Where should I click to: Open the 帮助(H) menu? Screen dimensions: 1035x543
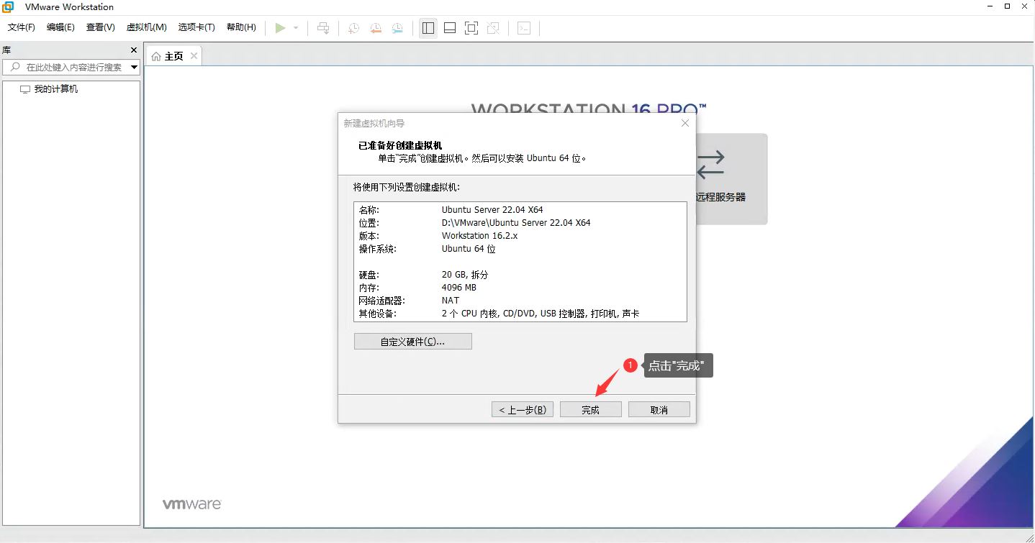point(241,27)
